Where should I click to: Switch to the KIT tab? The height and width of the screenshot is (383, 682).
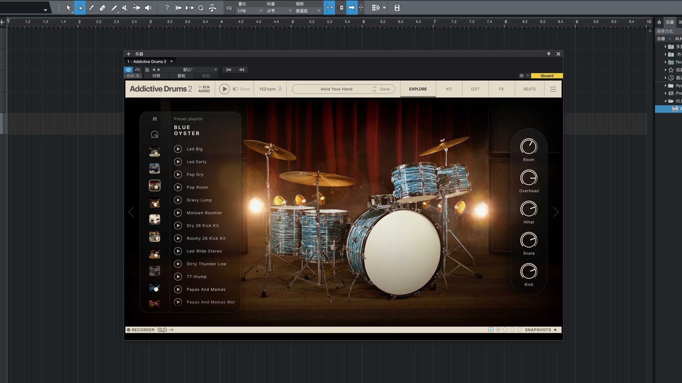[449, 89]
